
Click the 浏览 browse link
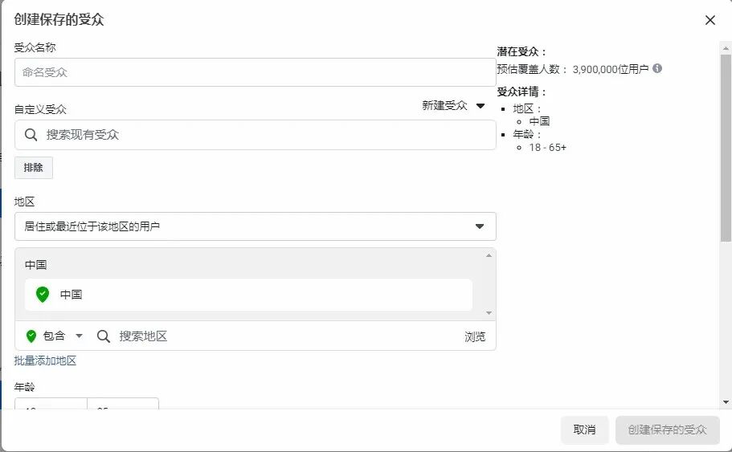tap(475, 336)
